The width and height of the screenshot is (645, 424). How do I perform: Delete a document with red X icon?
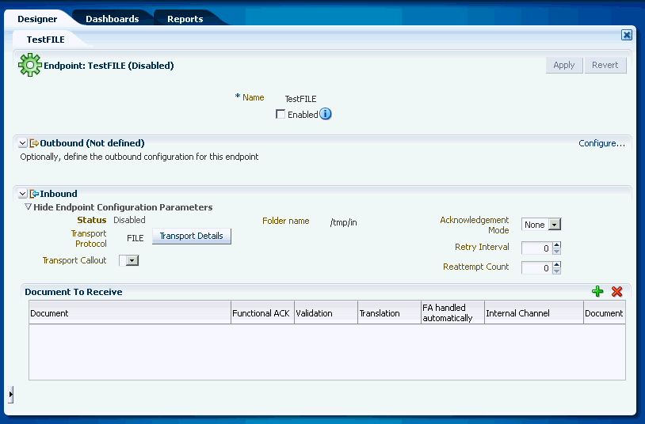point(616,292)
